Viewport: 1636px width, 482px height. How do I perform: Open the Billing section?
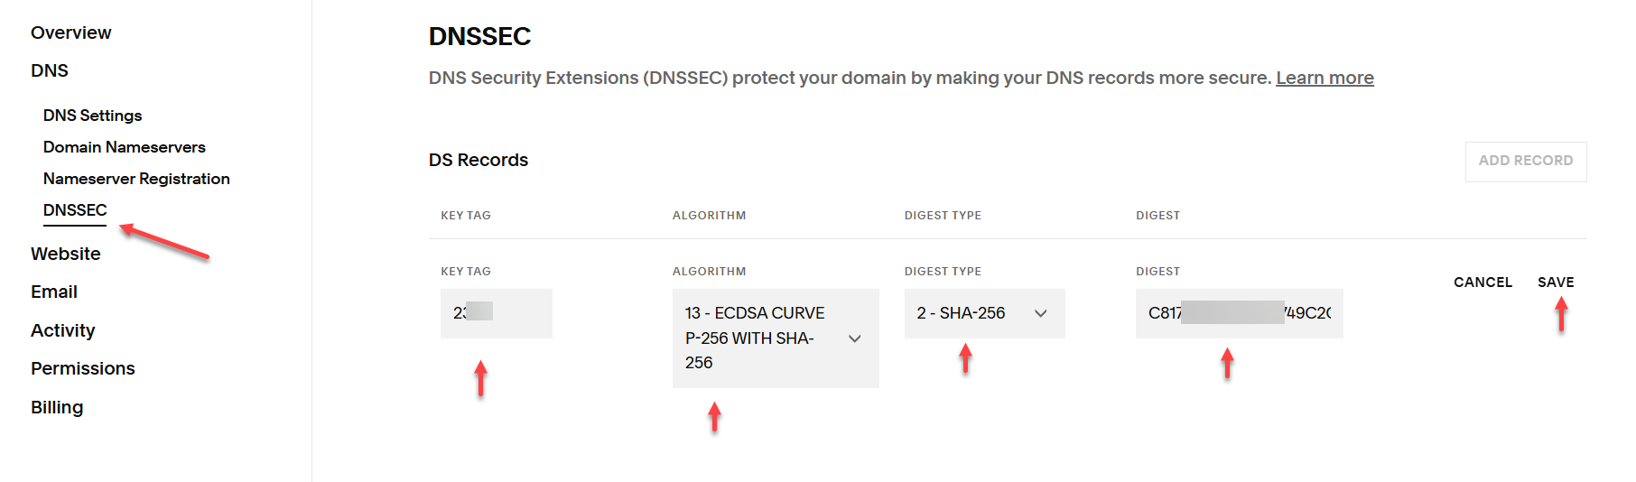tap(57, 407)
